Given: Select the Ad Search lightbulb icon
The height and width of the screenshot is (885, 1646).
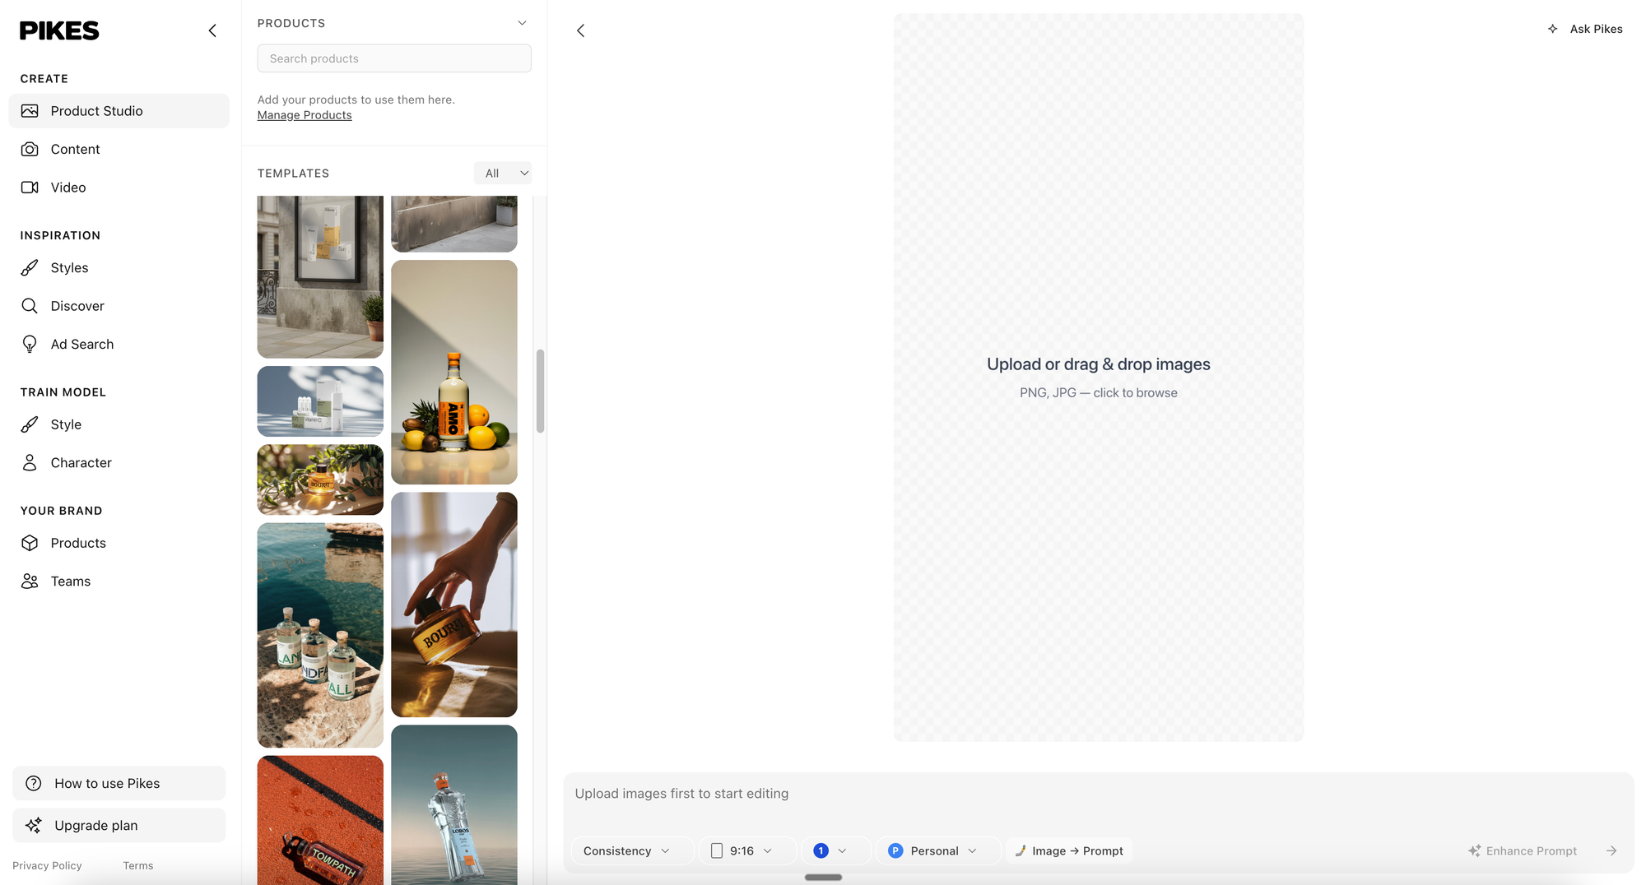Looking at the screenshot, I should [x=30, y=344].
